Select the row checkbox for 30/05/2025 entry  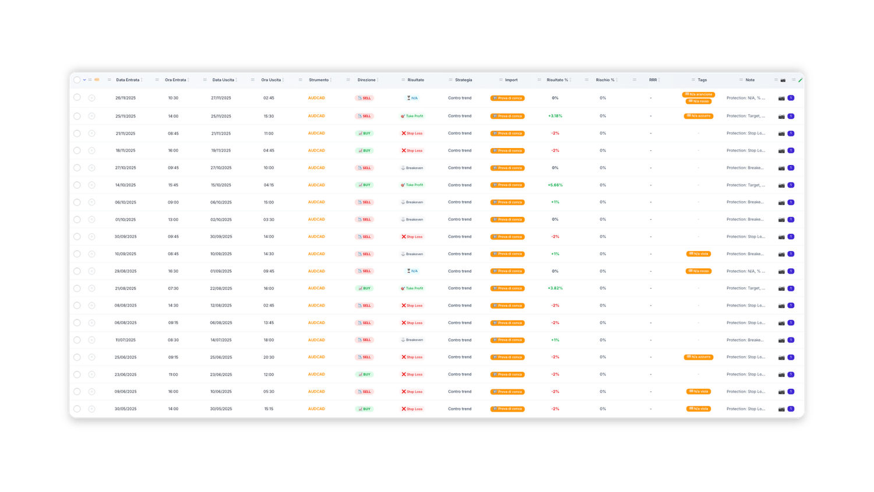77,409
